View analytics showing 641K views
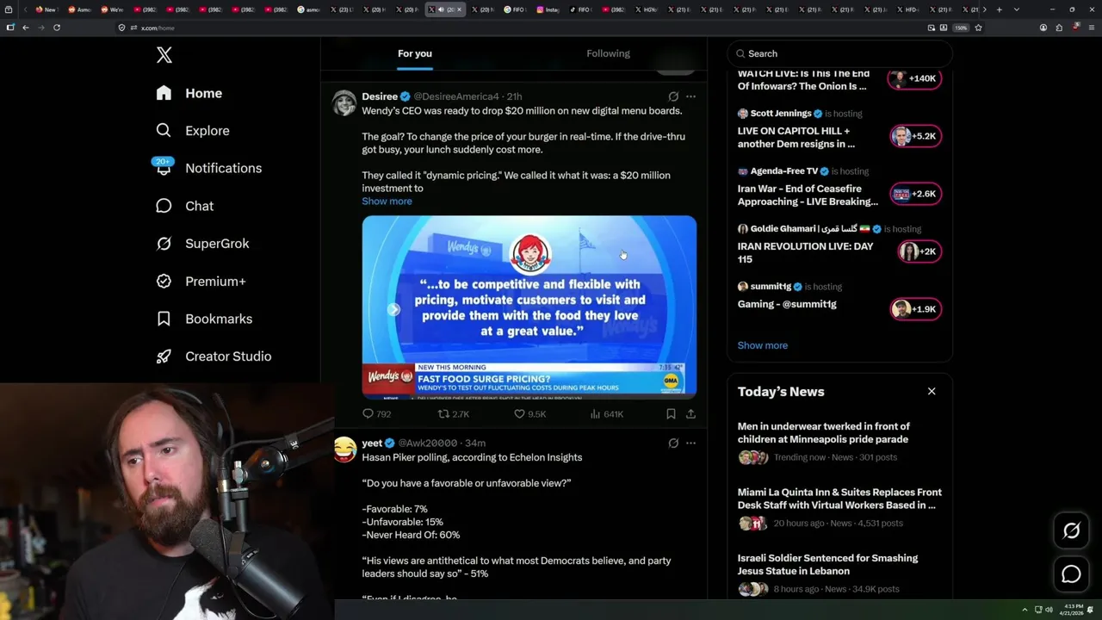This screenshot has width=1102, height=620. (607, 414)
